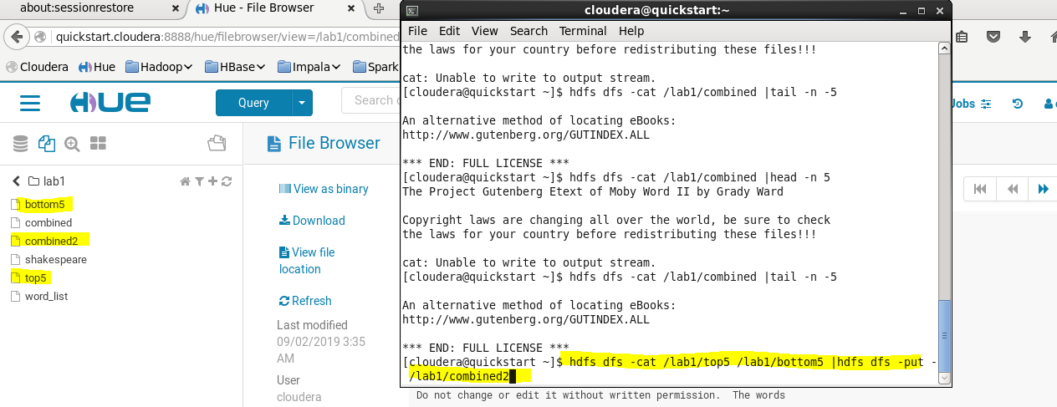Open the Cloudera bookmark
Viewport: 1057px width, 407px height.
click(37, 67)
